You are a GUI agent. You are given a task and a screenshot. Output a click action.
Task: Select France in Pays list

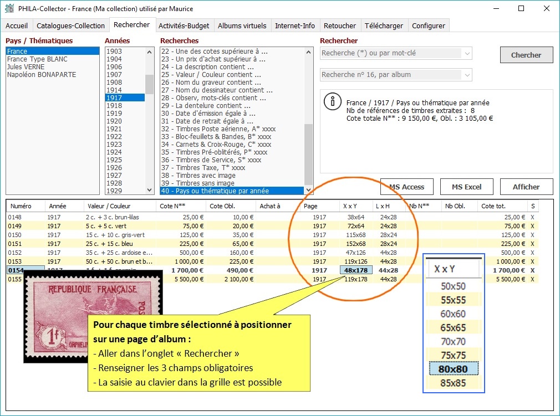[53, 51]
